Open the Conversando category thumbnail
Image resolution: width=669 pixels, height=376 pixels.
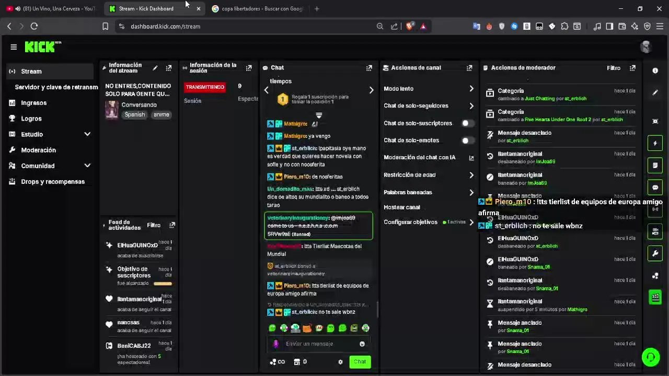pyautogui.click(x=112, y=110)
